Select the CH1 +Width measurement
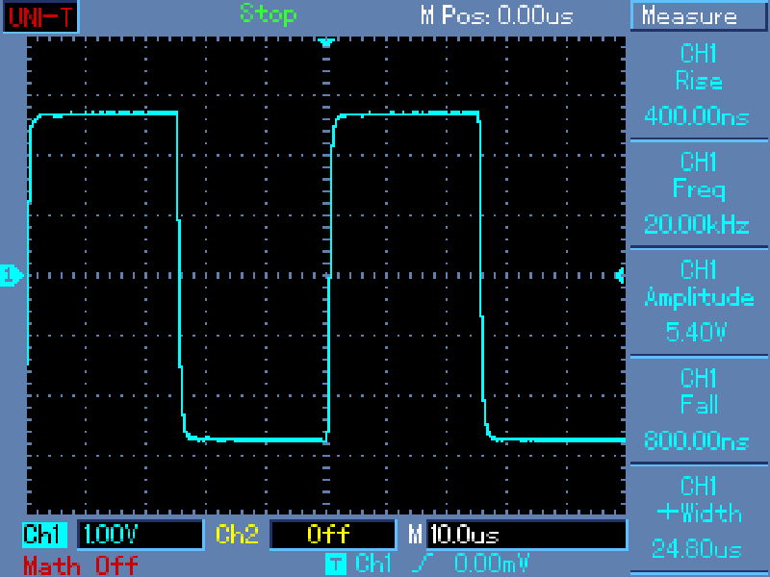 (x=699, y=517)
